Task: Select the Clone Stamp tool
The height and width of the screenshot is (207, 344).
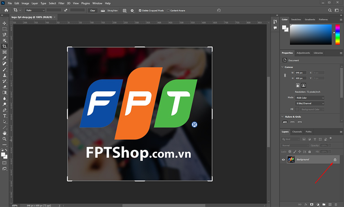Action: (4, 75)
